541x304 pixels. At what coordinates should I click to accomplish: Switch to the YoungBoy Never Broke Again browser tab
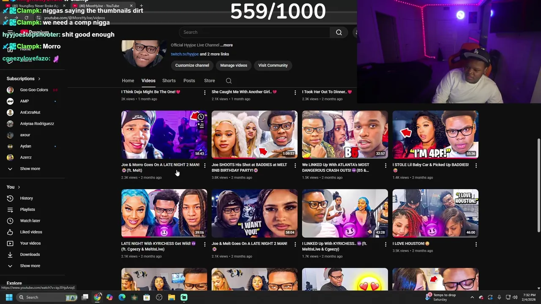[36, 6]
